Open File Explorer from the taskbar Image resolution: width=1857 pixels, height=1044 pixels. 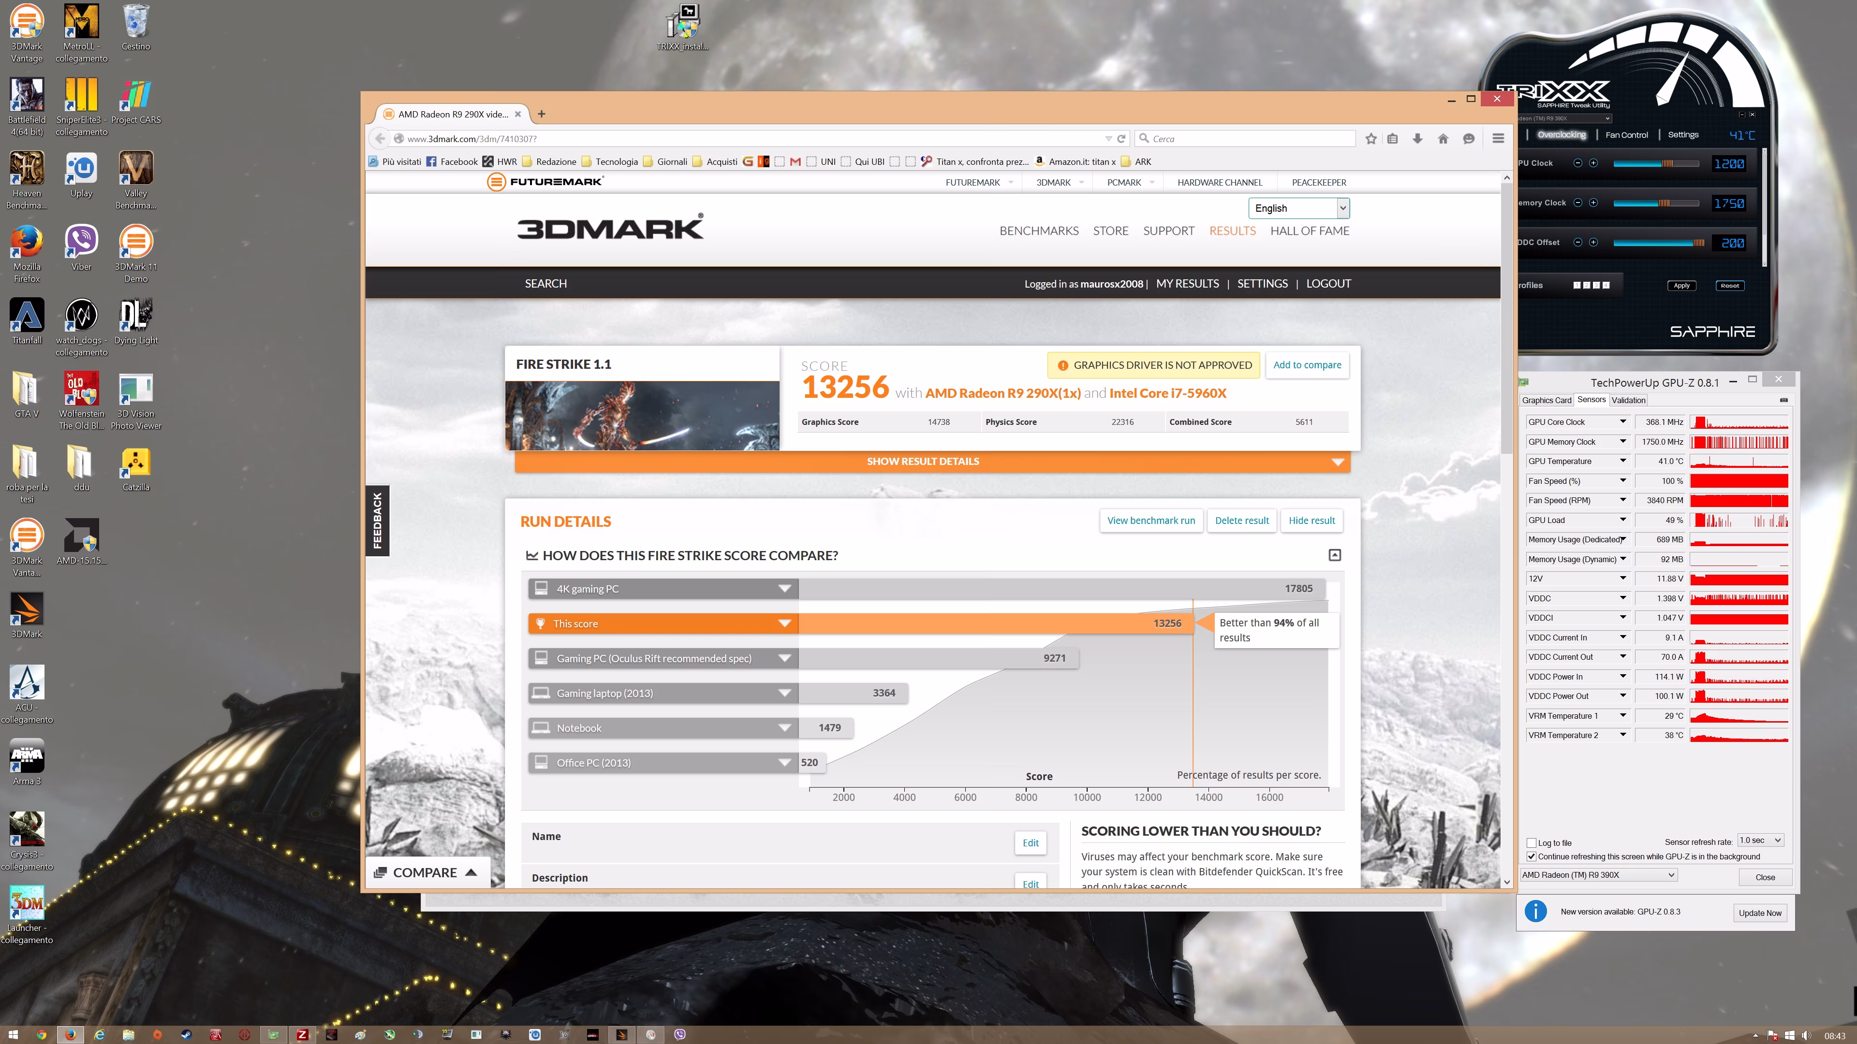point(128,1035)
